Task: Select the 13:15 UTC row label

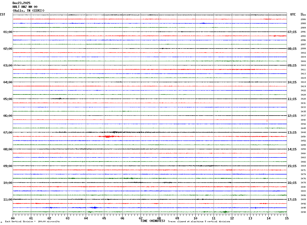Action: pos(292,133)
